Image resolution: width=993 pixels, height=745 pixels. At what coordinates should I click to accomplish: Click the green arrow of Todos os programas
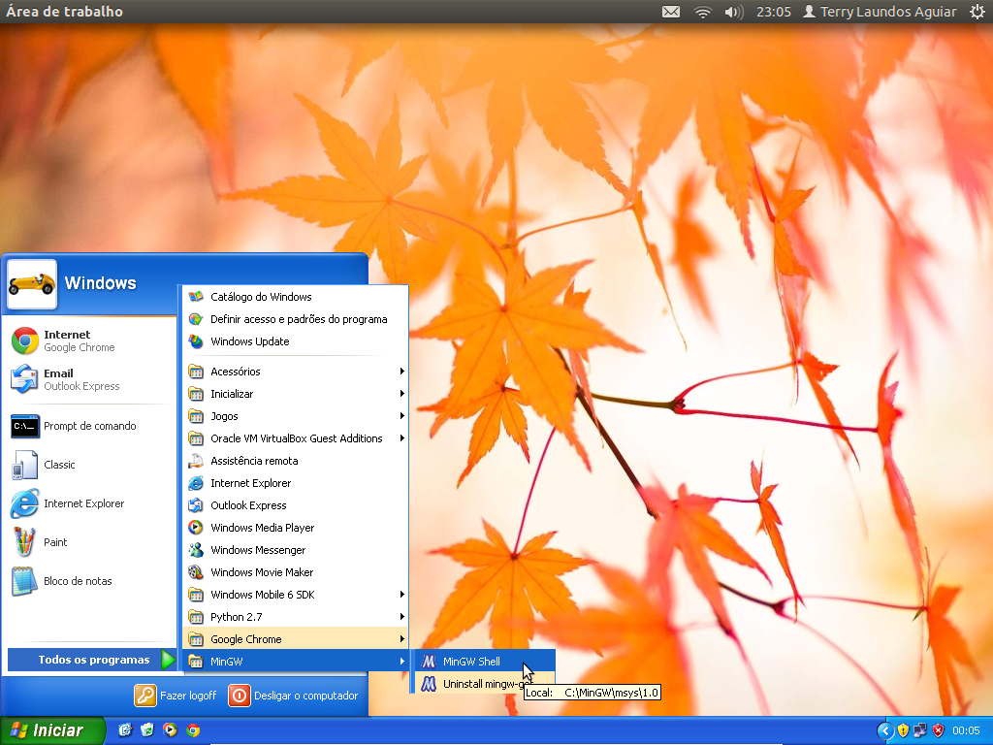(168, 660)
